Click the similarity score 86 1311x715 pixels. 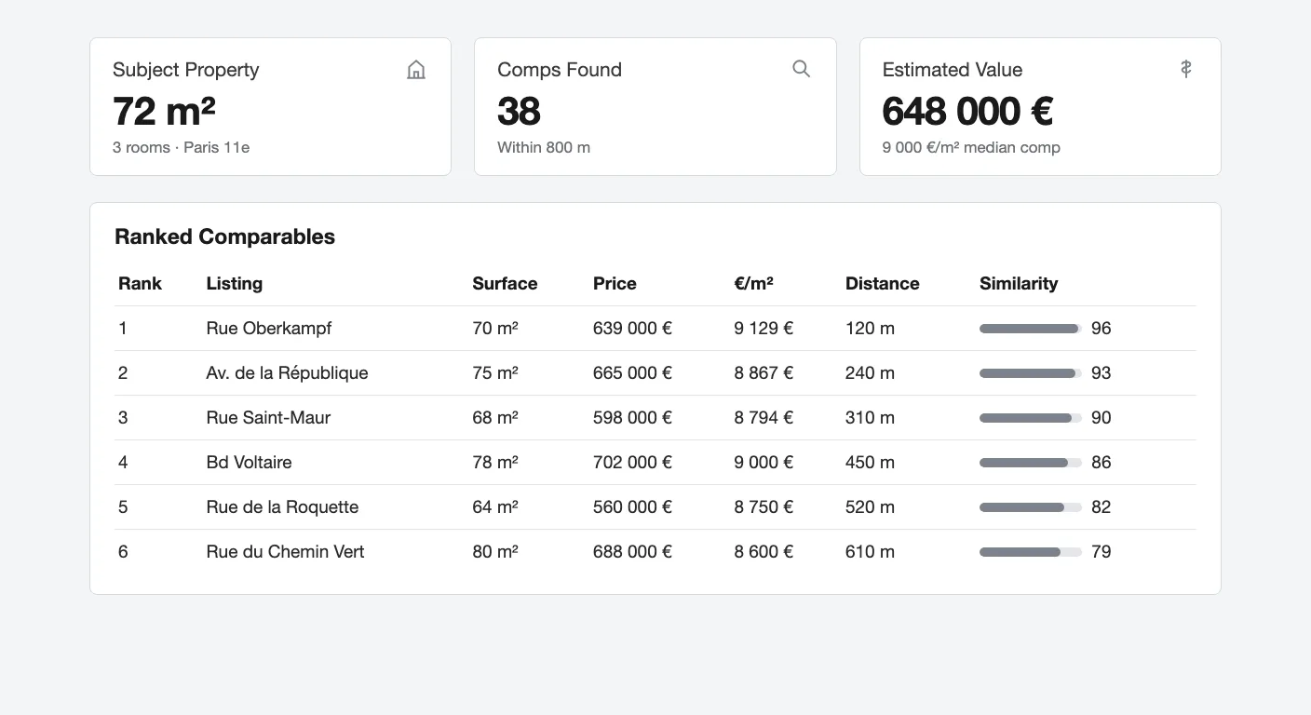pyautogui.click(x=1102, y=463)
